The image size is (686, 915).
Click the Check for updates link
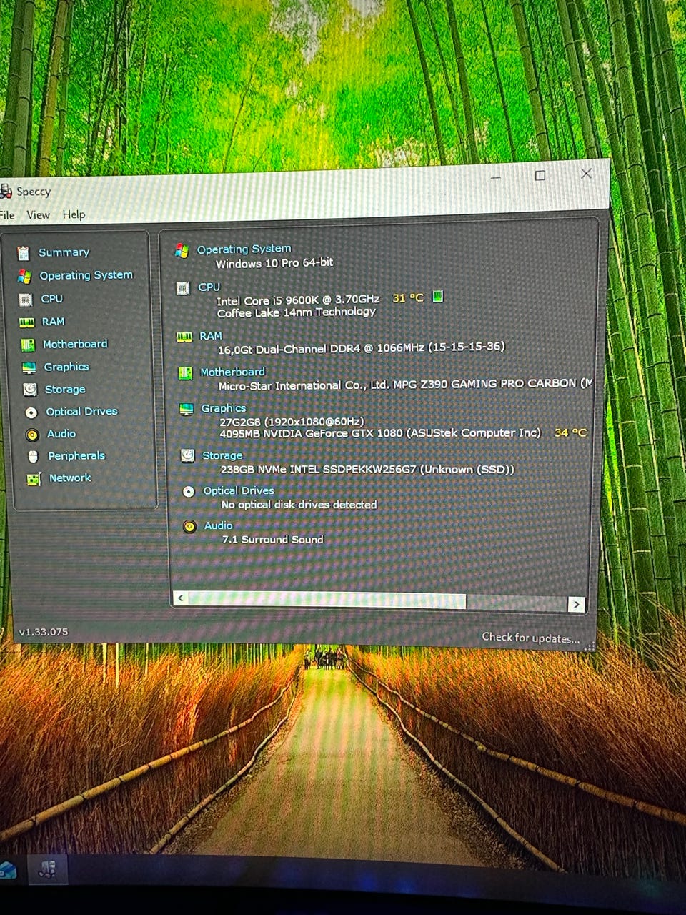coord(530,638)
